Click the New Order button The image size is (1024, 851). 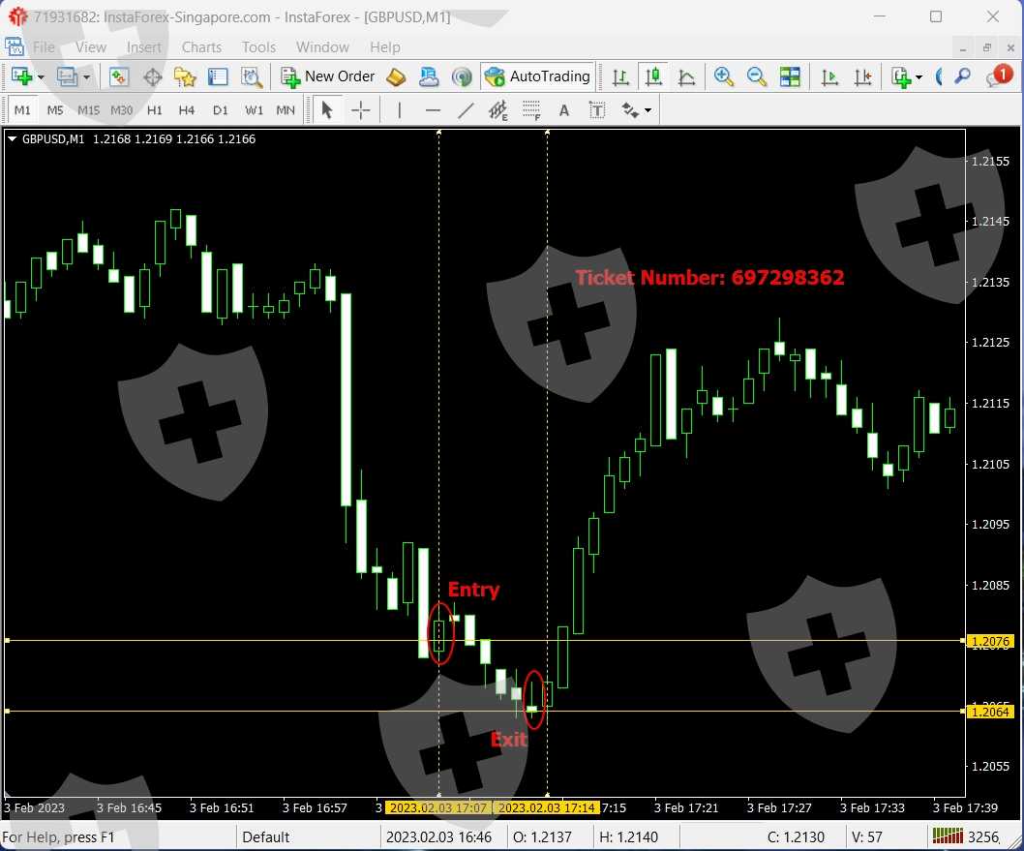(328, 76)
